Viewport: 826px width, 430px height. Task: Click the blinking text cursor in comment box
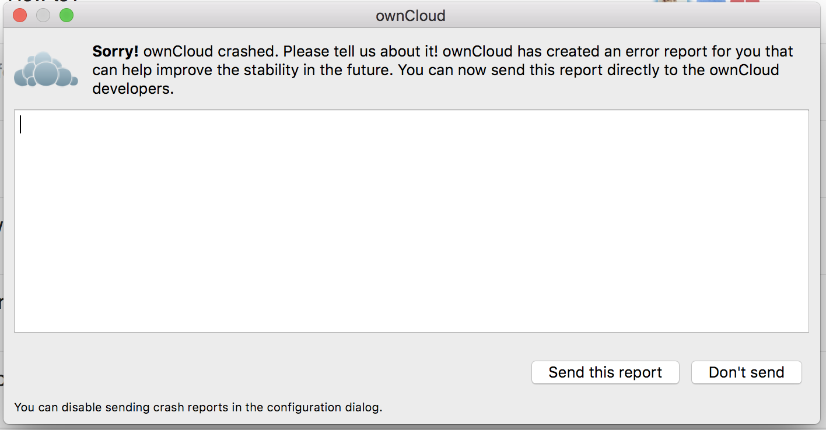pos(20,124)
